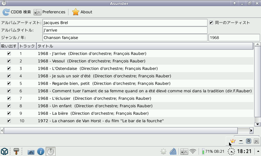This screenshot has height=156, width=261.
Task: Open the About dialog star icon
Action: [x=76, y=12]
